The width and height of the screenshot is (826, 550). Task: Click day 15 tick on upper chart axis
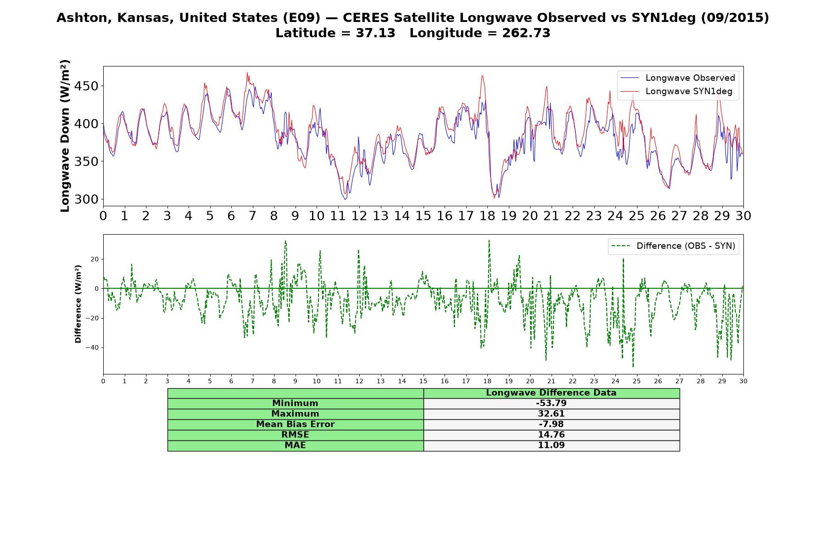tap(423, 216)
